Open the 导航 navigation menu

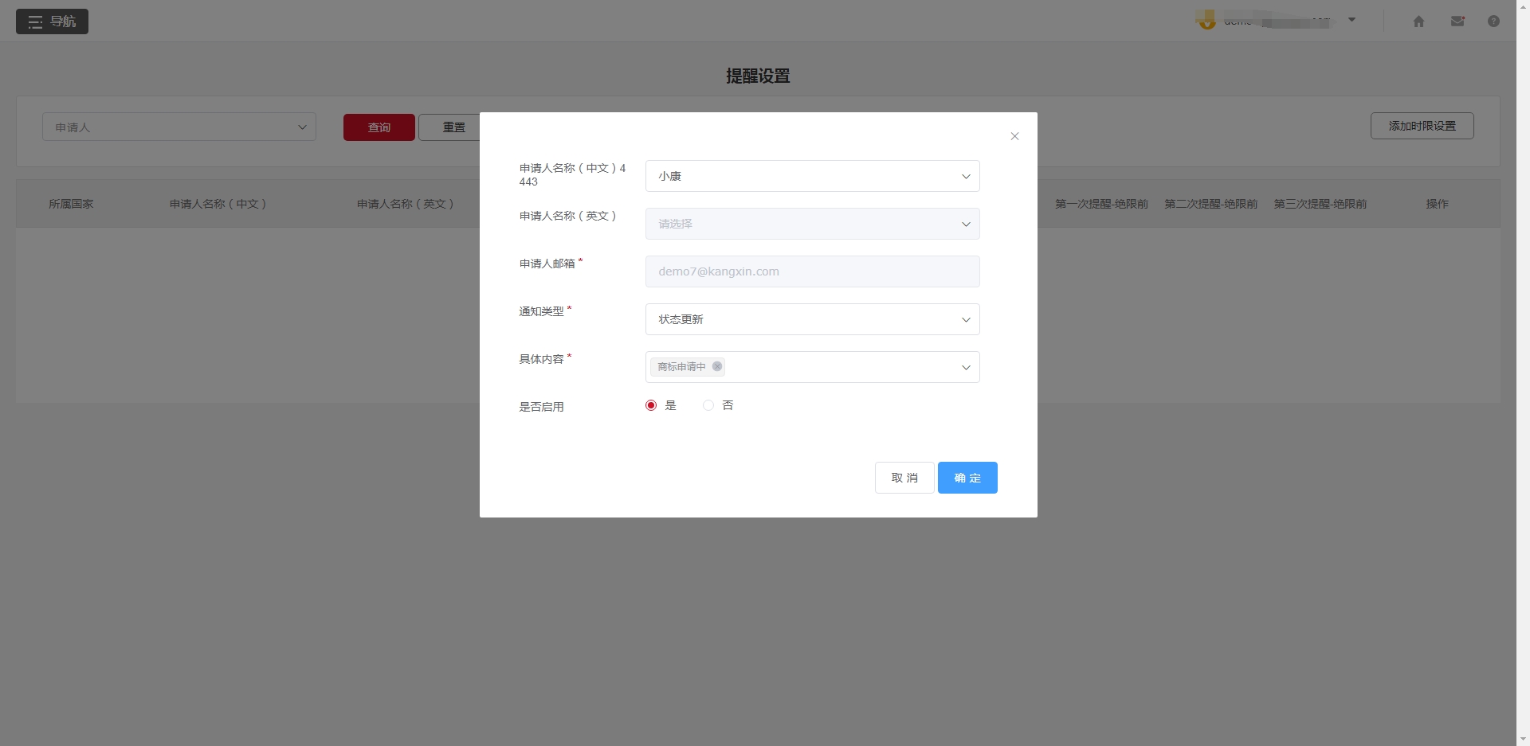pos(52,21)
